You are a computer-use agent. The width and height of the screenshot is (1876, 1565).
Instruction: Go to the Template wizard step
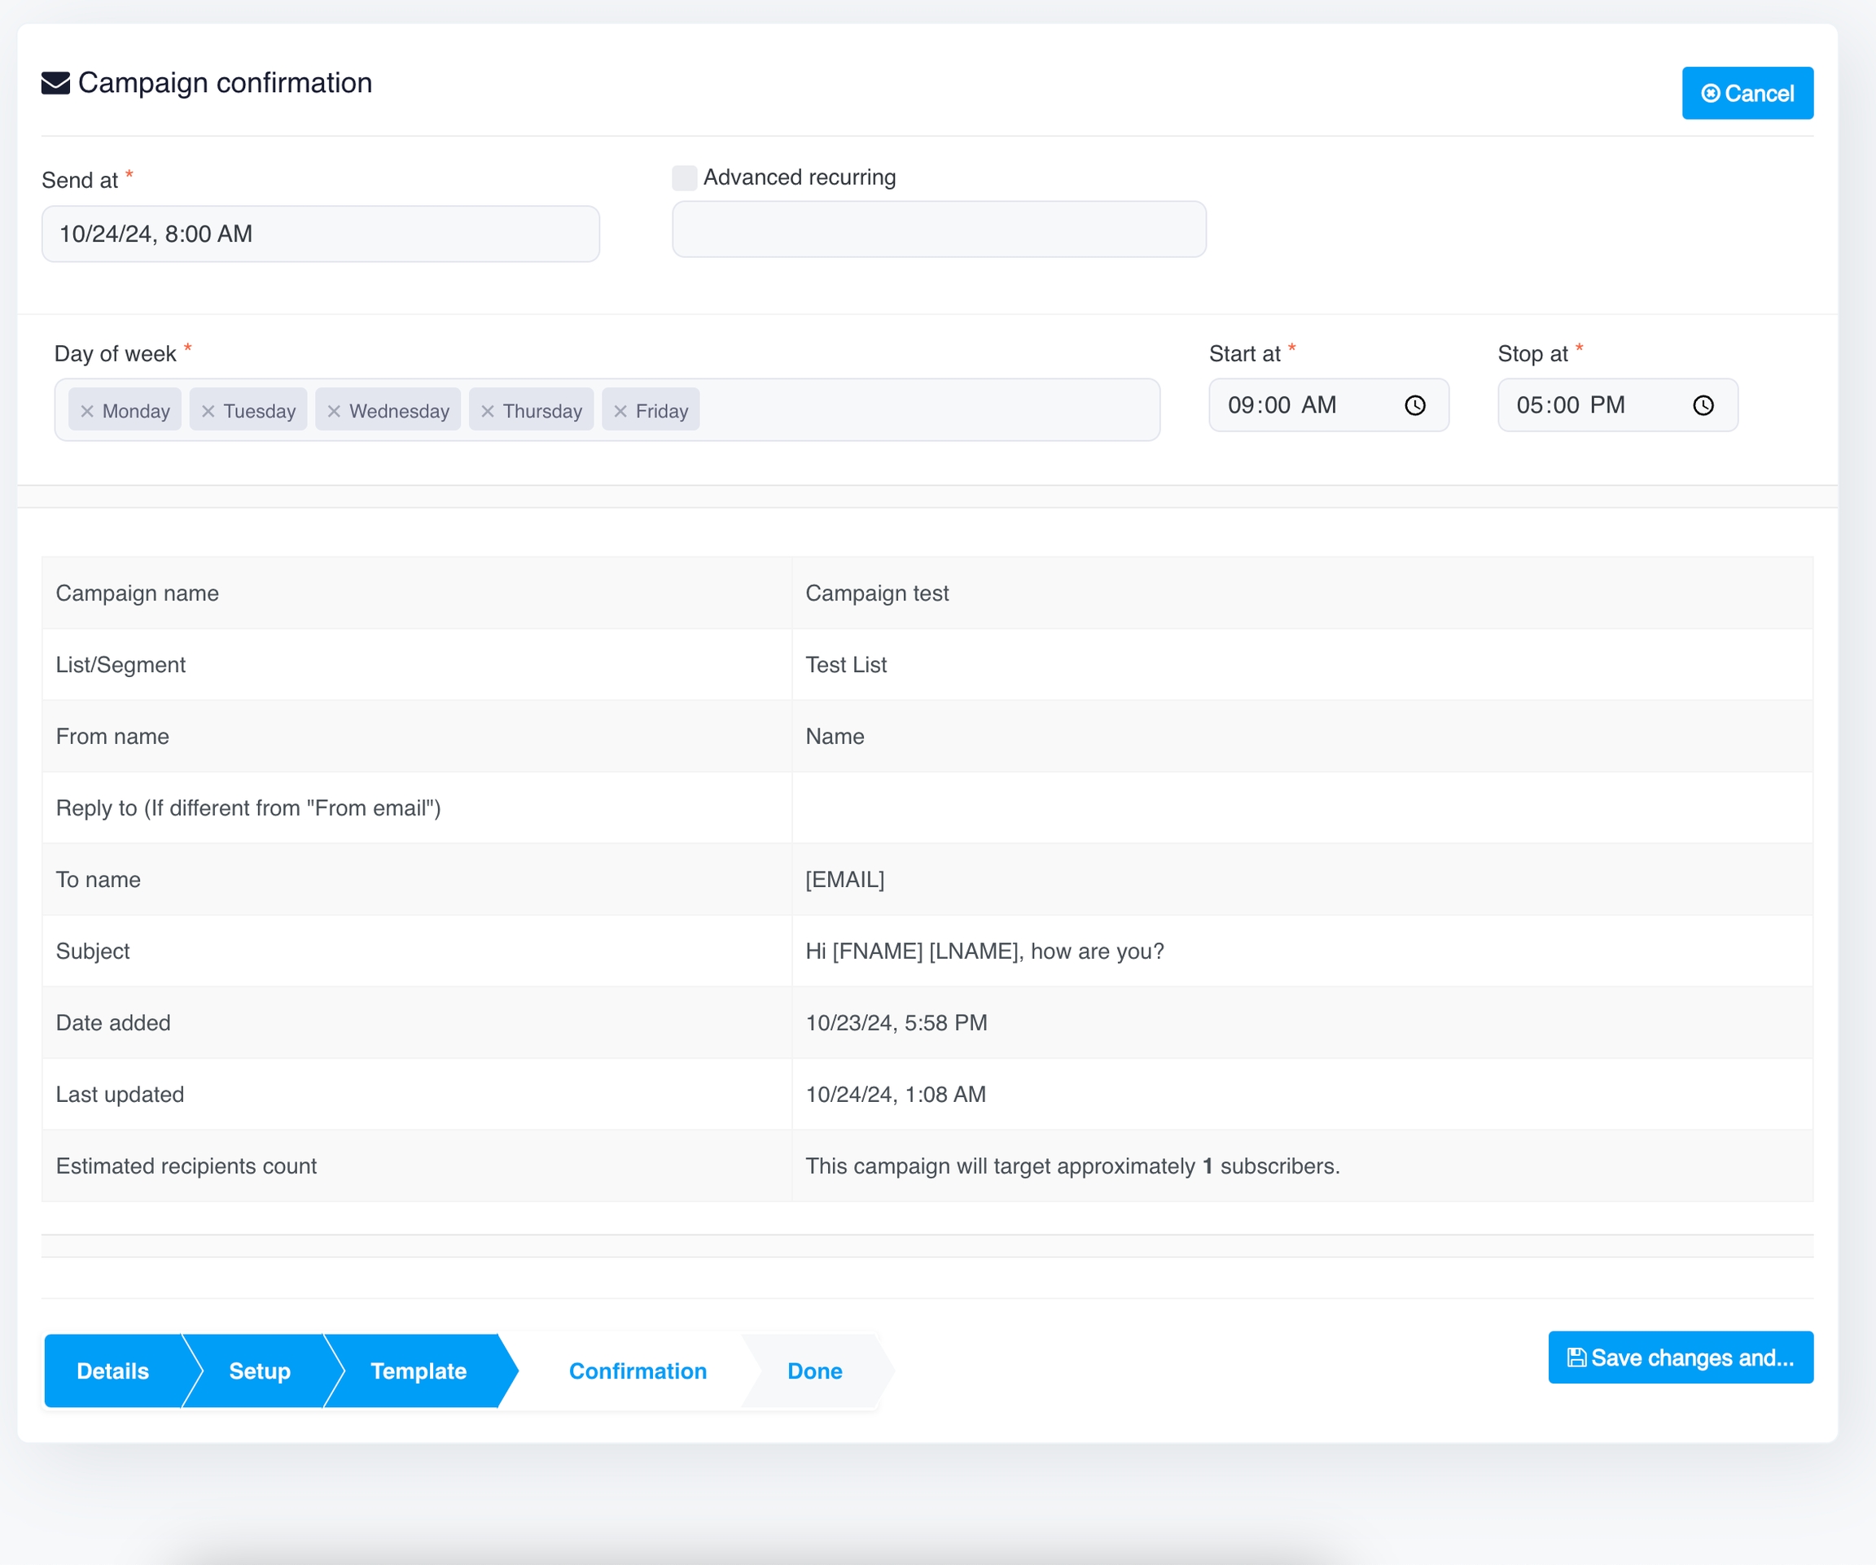coord(418,1370)
